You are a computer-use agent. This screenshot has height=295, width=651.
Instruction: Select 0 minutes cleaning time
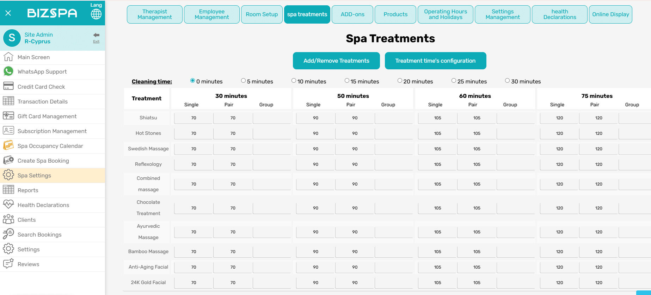(192, 81)
